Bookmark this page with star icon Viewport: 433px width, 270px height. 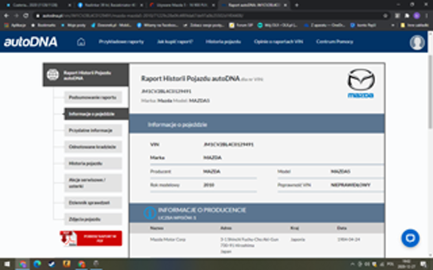click(x=386, y=16)
